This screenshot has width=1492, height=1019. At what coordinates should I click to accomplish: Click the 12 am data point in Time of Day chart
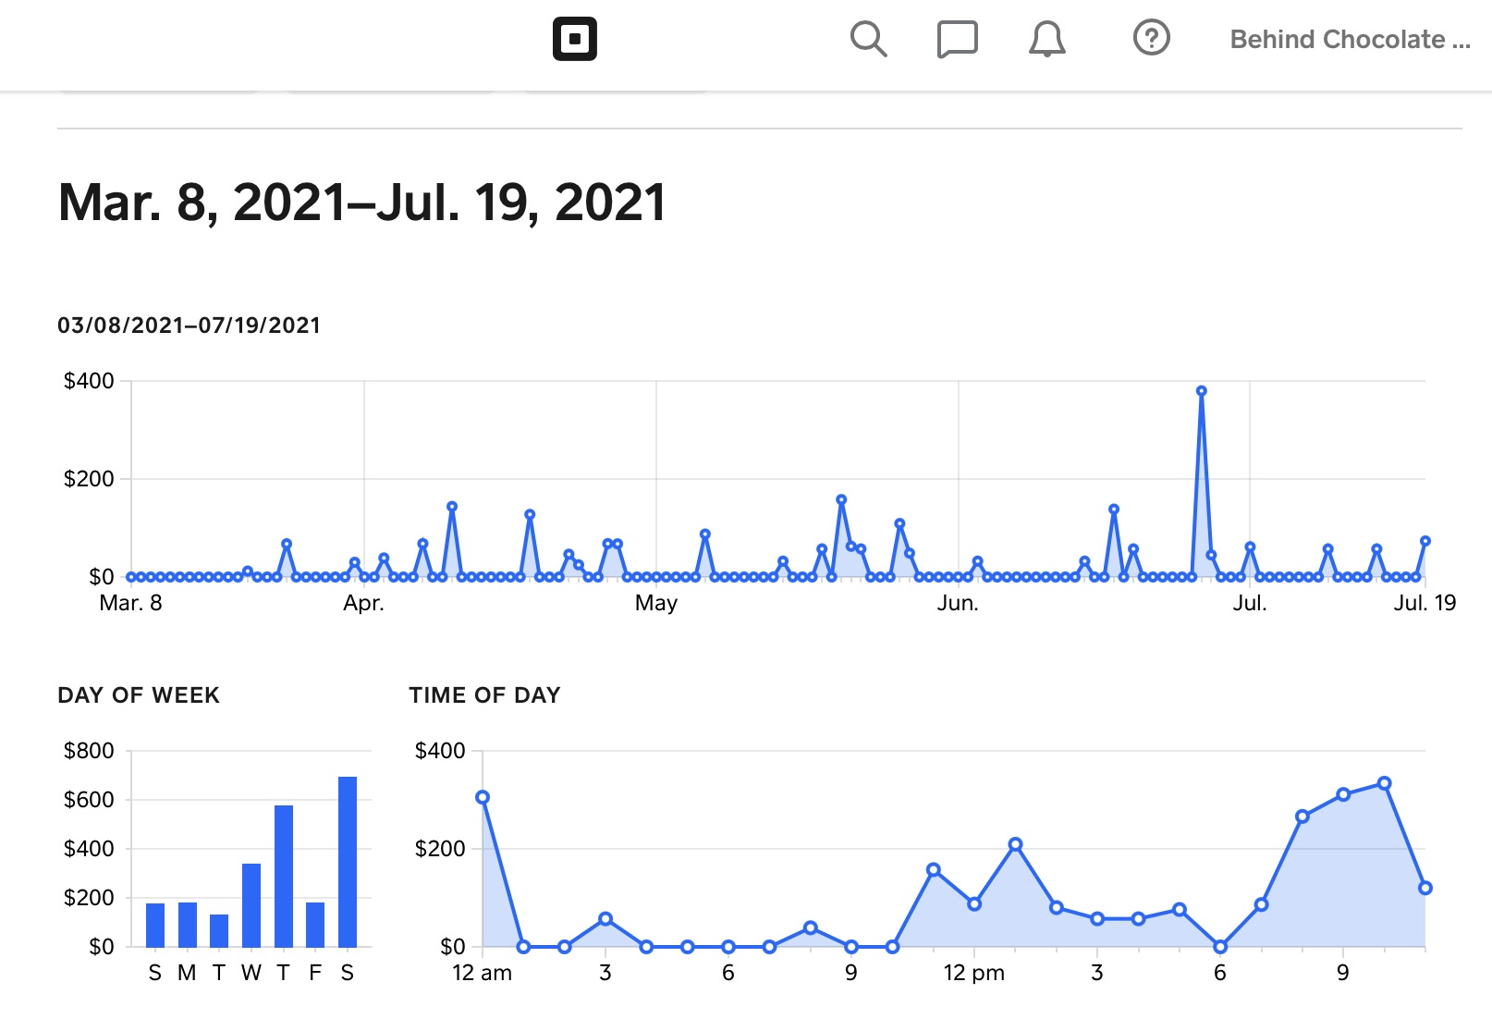tap(483, 797)
